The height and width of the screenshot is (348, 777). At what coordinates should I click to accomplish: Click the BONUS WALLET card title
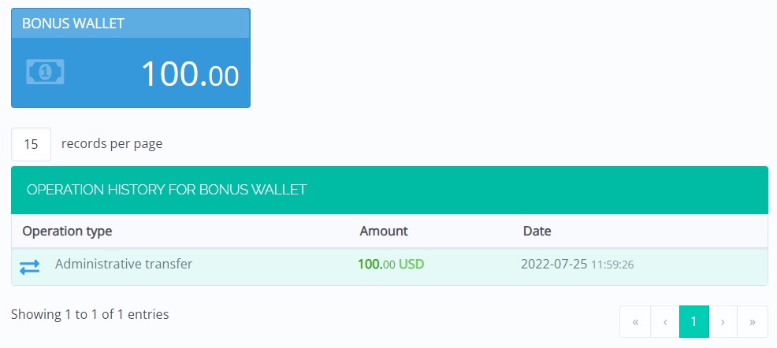(x=73, y=24)
